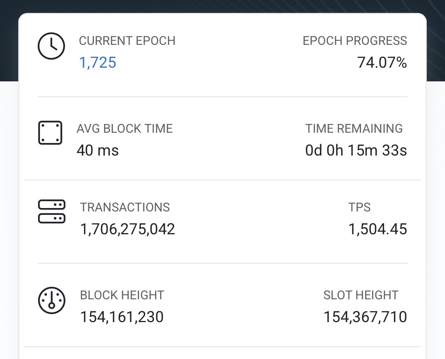
Task: Select the 40 ms value
Action: point(98,151)
